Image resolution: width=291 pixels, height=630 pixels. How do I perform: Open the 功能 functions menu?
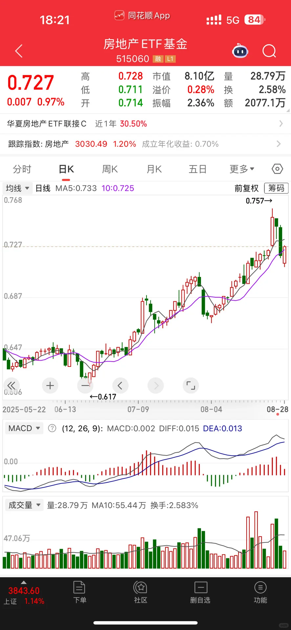(x=260, y=593)
